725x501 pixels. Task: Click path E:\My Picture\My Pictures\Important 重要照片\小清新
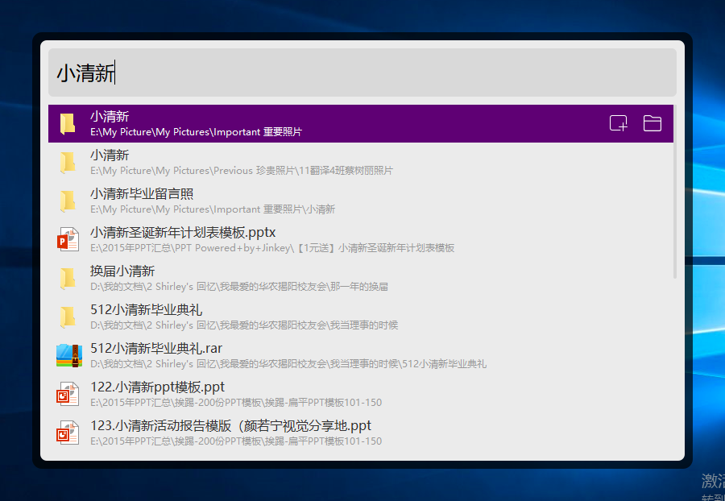pos(213,209)
